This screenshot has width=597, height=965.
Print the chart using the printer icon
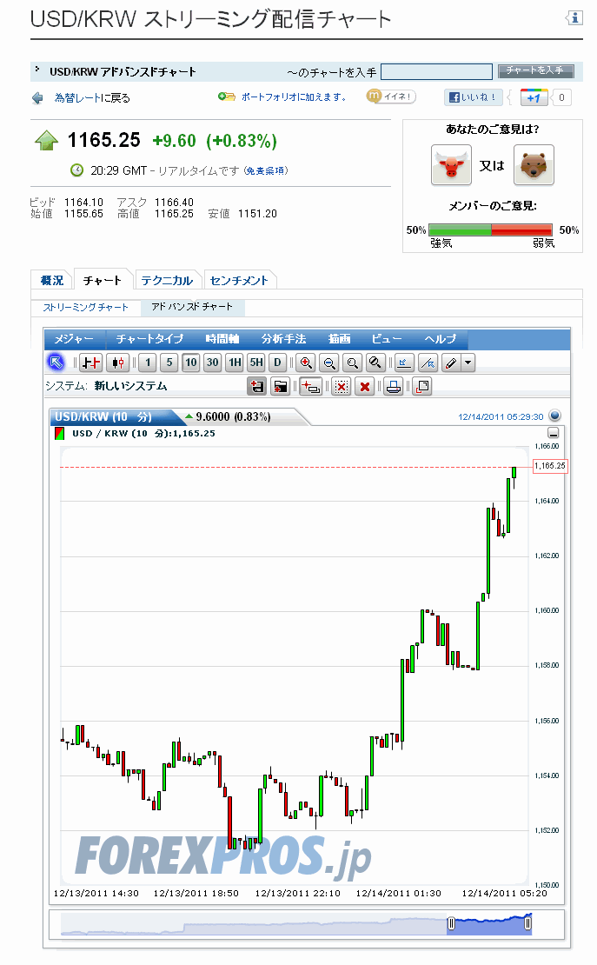pos(393,387)
